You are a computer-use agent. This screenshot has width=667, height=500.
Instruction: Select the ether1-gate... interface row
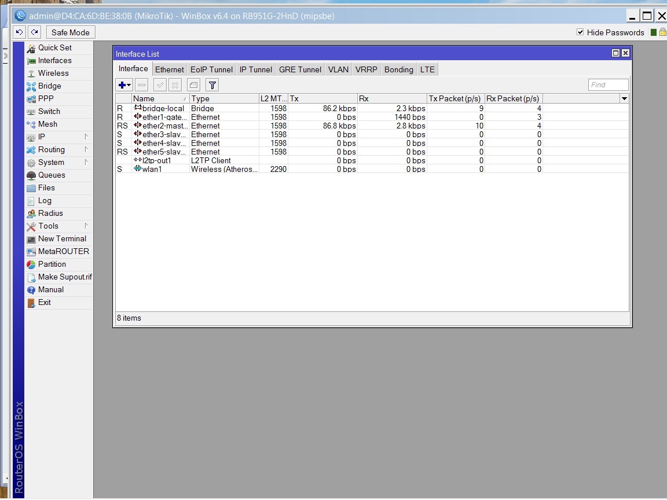[x=372, y=117]
